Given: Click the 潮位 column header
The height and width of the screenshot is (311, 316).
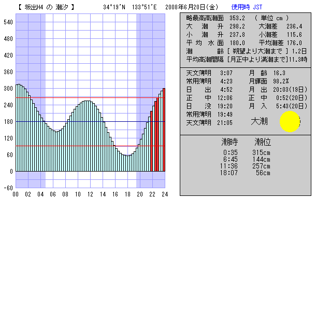Looking at the screenshot, I should click(263, 142).
